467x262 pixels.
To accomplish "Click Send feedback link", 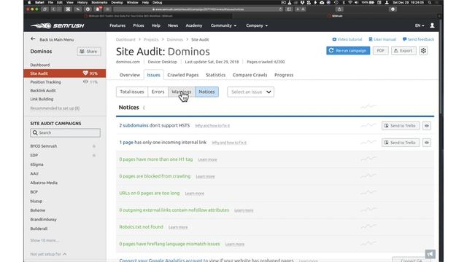I will [418, 39].
